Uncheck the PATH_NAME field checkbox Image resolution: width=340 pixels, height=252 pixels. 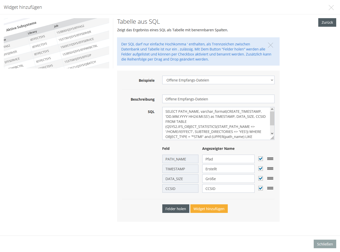(x=261, y=159)
